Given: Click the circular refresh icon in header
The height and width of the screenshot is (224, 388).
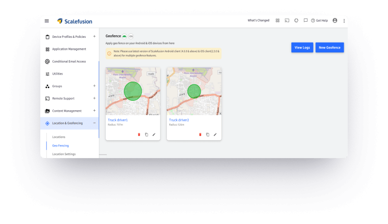Looking at the screenshot, I should coord(296,21).
